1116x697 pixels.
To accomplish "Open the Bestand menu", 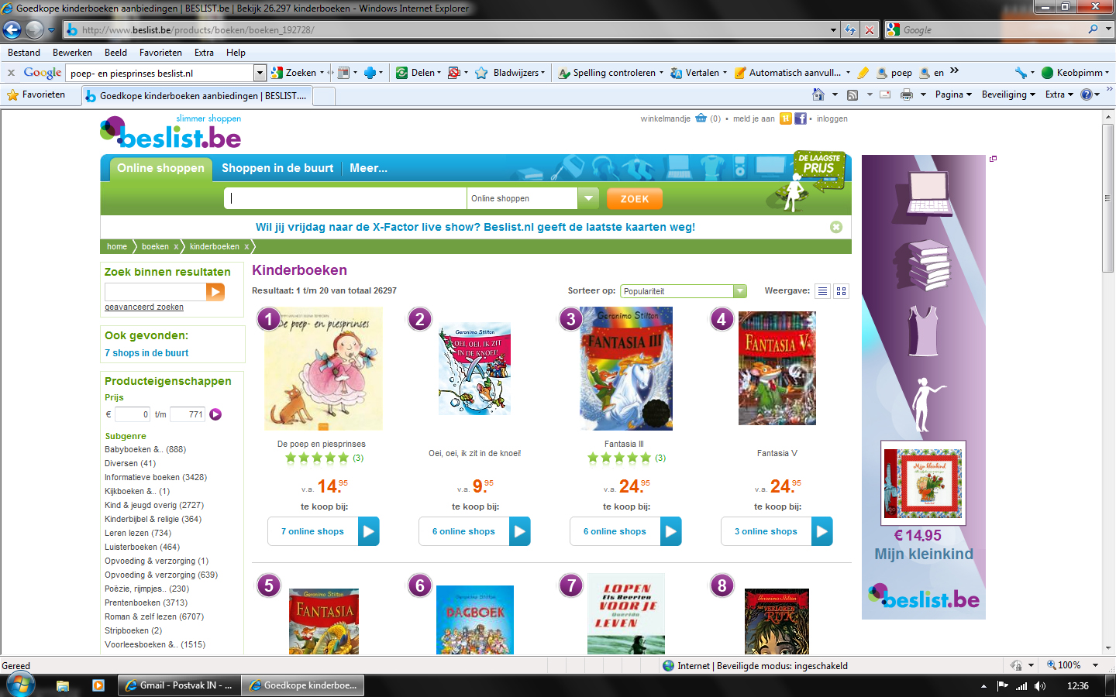I will pos(24,53).
